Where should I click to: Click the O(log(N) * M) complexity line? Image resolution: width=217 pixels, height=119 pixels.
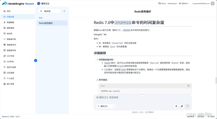[100, 34]
